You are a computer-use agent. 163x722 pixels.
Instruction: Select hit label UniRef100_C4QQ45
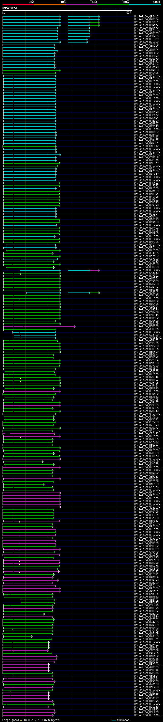146,262
